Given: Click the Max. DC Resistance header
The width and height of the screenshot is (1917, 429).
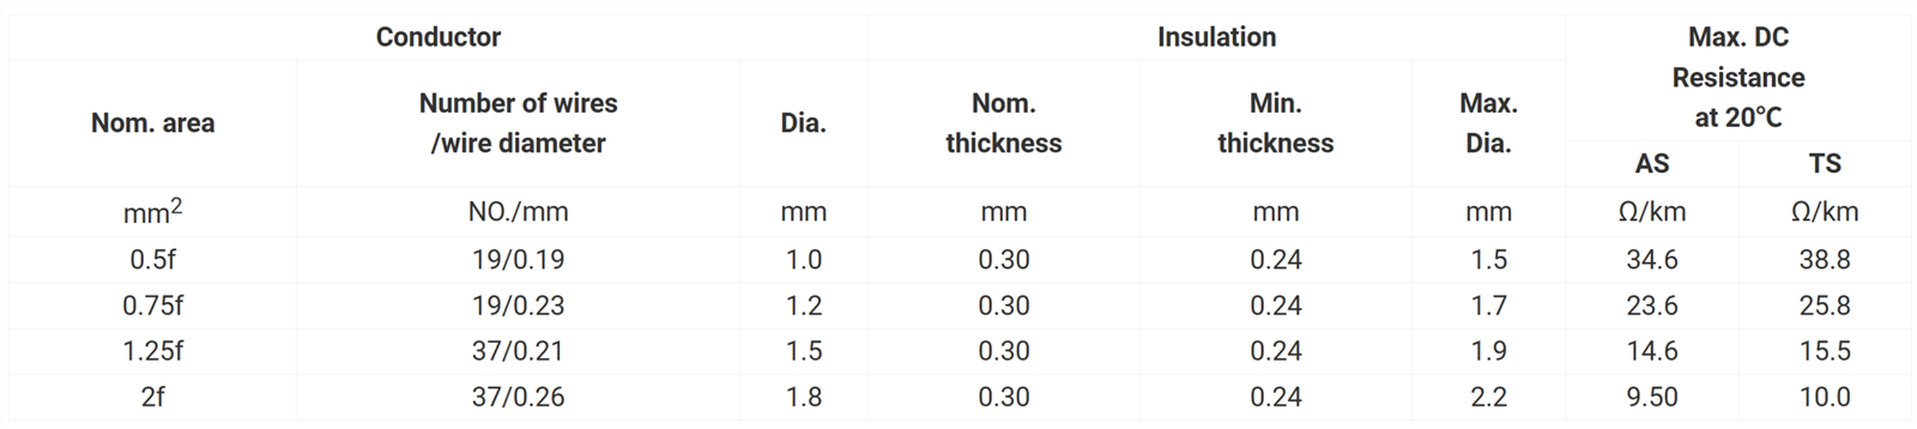Looking at the screenshot, I should tap(1738, 77).
